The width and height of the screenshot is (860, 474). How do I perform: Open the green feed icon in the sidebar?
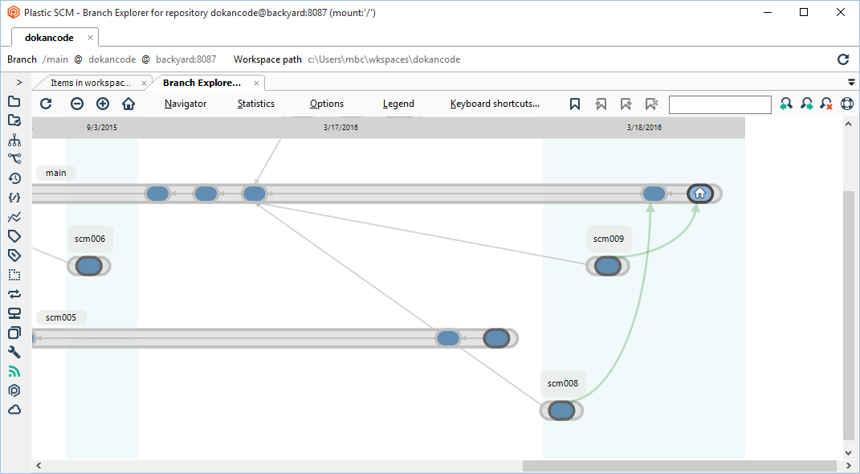pos(14,371)
